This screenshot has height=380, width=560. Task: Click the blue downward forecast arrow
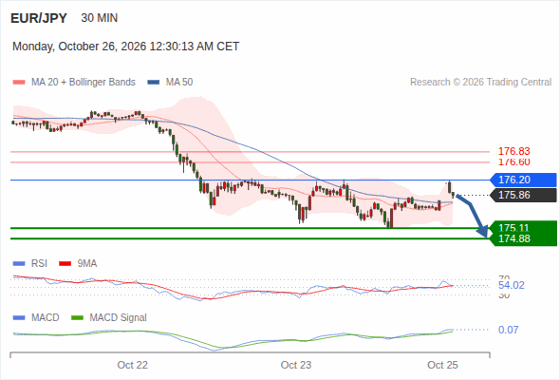point(472,216)
